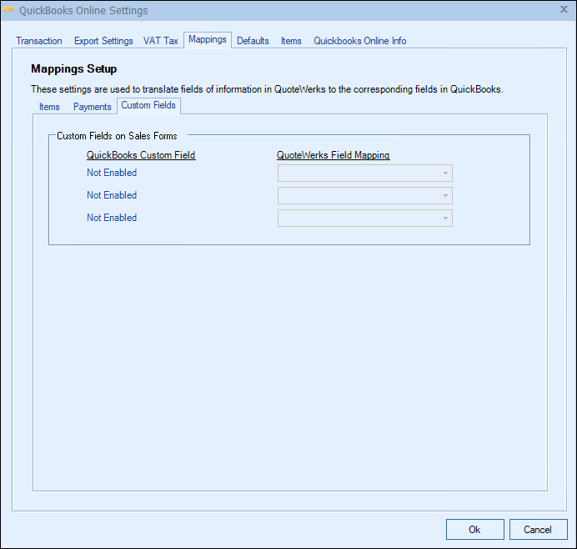Show the Quickbooks Online Info tab
Screen dimensions: 577x549
tap(360, 41)
